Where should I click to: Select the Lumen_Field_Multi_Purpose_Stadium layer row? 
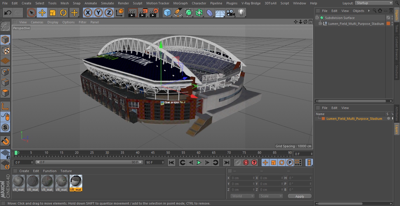354,119
